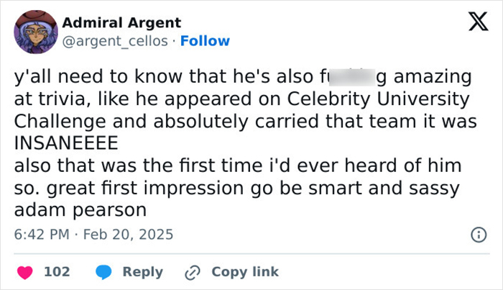
Task: Click the Admiral Argent display name
Action: tap(122, 23)
